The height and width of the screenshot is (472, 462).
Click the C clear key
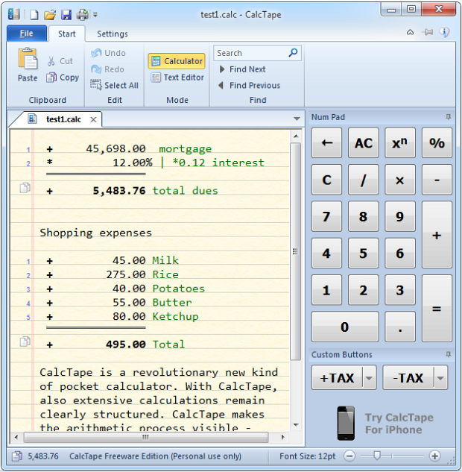pyautogui.click(x=326, y=180)
